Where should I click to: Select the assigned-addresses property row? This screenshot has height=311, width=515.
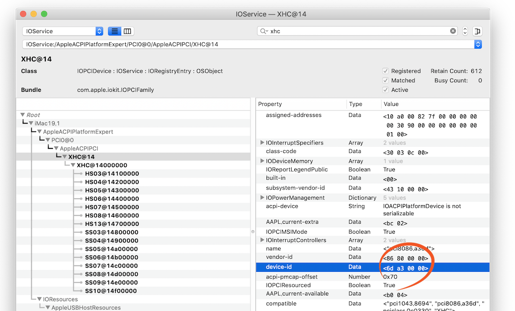pyautogui.click(x=373, y=124)
